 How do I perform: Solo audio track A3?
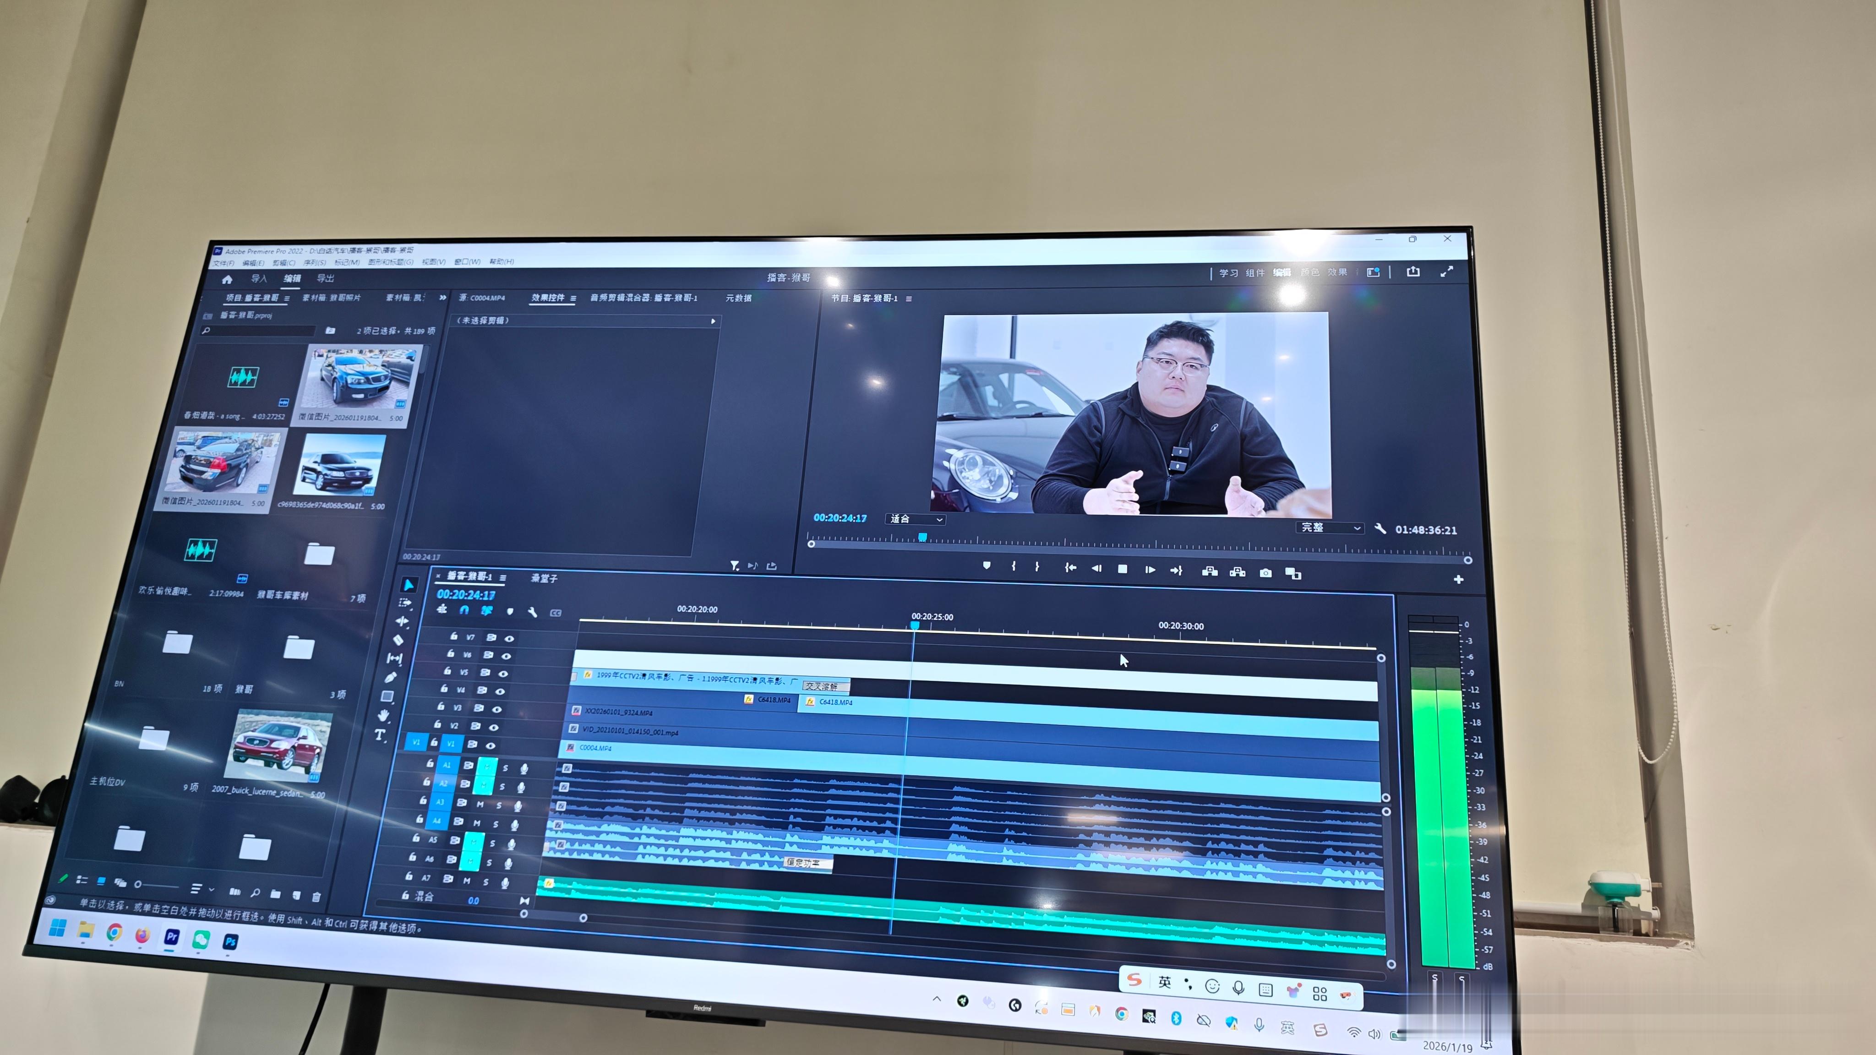click(x=499, y=806)
